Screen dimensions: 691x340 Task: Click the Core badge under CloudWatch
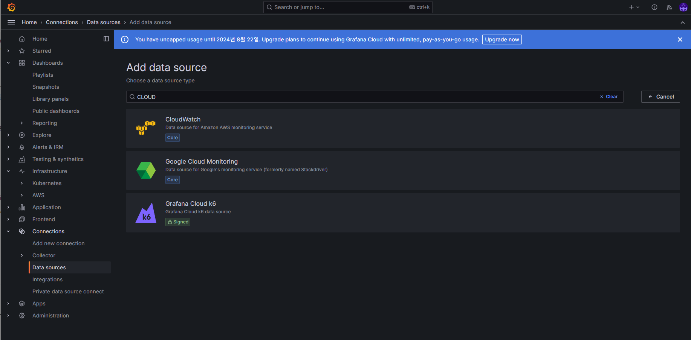(x=173, y=138)
